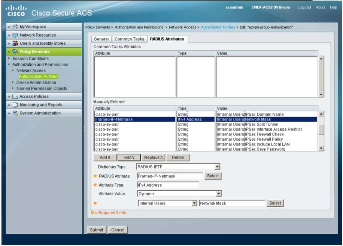Screen dimensions: 343x246
Task: Click Authorization Profiles breadcrumb link
Action: point(218,27)
